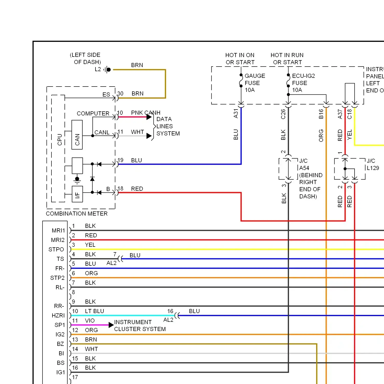Screen dimensions: 384x384
Task: Select the "MRI2" terminal name
Action: [x=58, y=240]
